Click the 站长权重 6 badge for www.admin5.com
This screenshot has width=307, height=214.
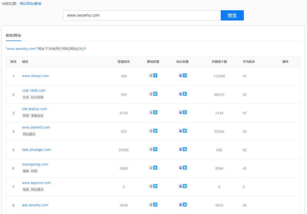pos(183,131)
